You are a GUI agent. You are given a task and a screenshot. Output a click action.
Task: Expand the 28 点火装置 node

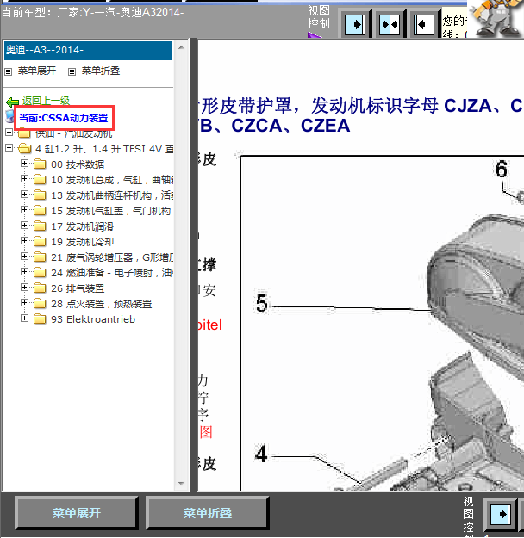pos(24,302)
